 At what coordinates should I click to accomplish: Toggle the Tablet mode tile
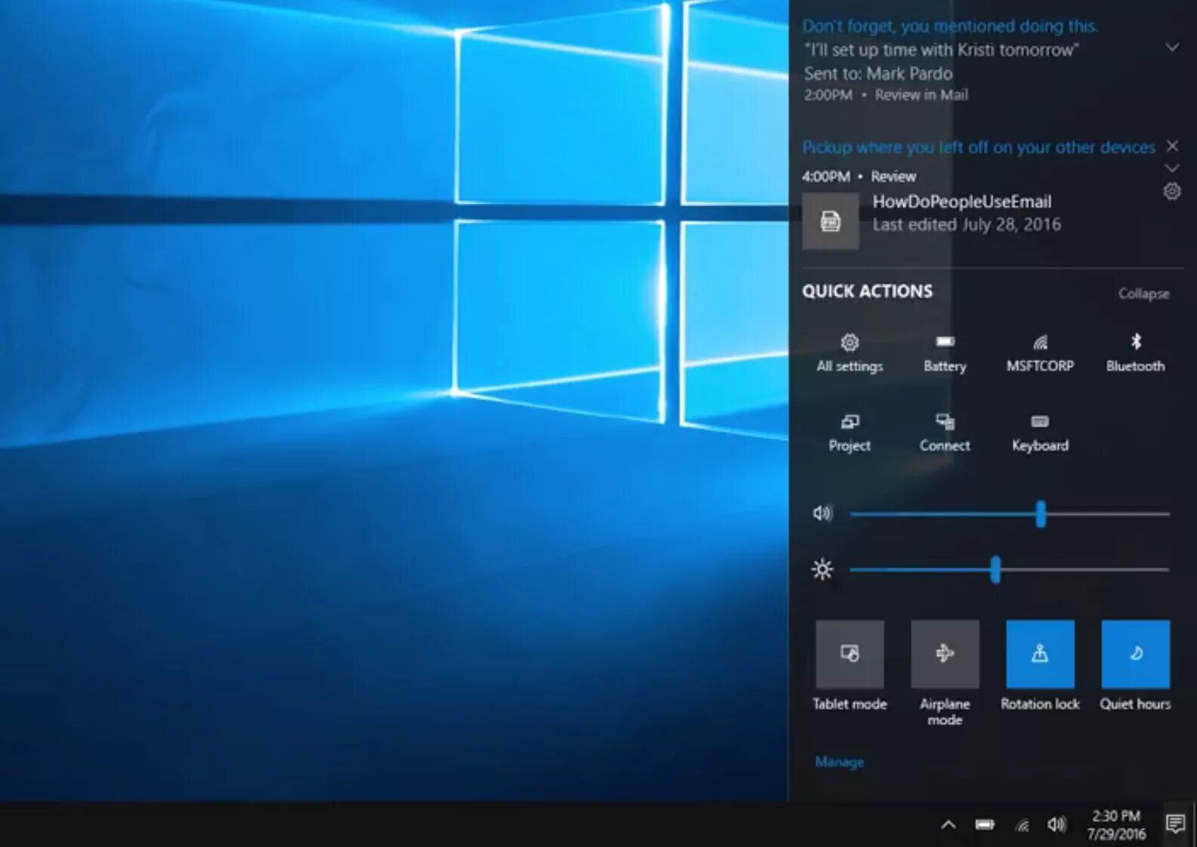point(850,654)
